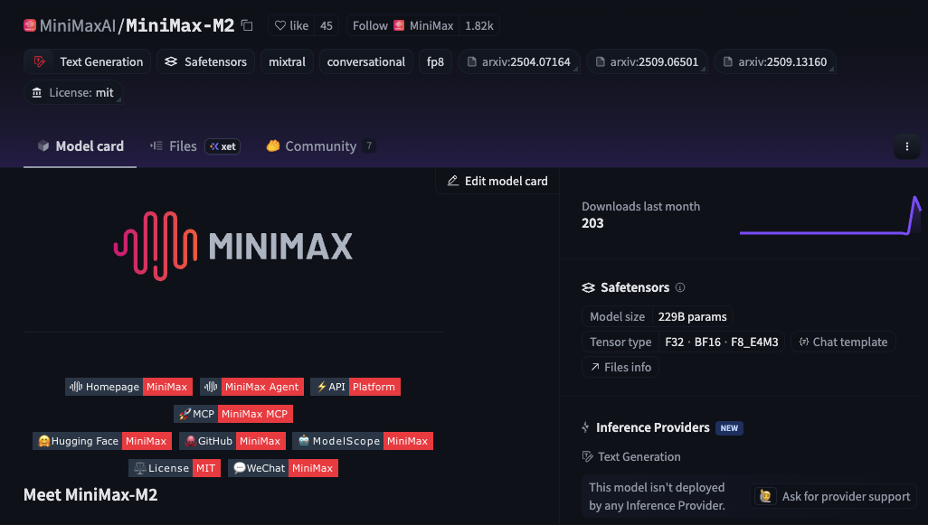928x525 pixels.
Task: Click Ask for provider support
Action: point(834,496)
